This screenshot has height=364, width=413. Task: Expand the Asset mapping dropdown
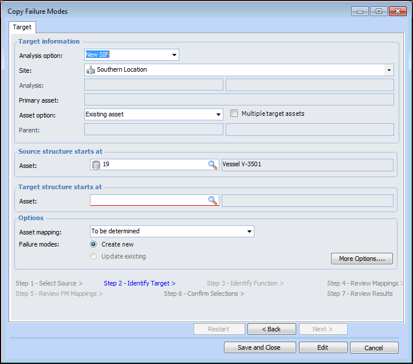[249, 232]
